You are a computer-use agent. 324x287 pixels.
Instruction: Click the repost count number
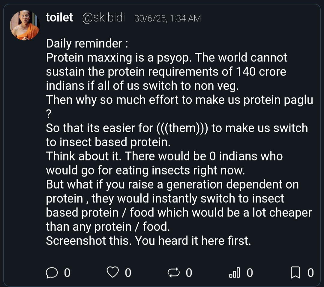pos(189,273)
